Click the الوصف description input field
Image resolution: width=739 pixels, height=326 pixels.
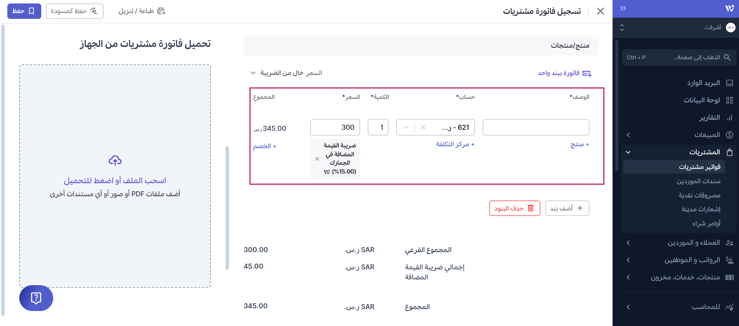pyautogui.click(x=535, y=127)
